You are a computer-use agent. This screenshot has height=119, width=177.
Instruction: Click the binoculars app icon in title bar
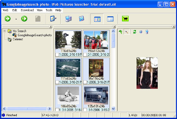click(4, 4)
